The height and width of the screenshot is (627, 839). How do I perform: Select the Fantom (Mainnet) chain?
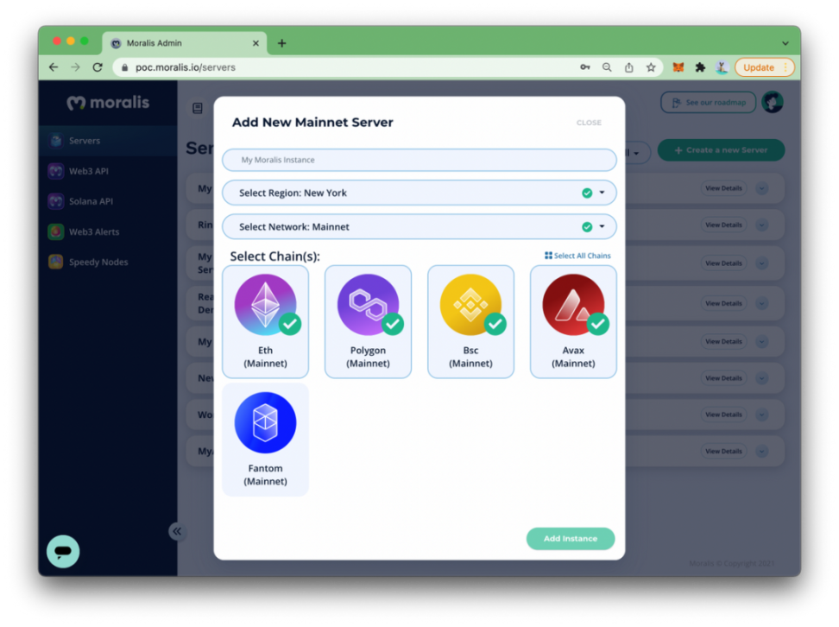(x=265, y=440)
